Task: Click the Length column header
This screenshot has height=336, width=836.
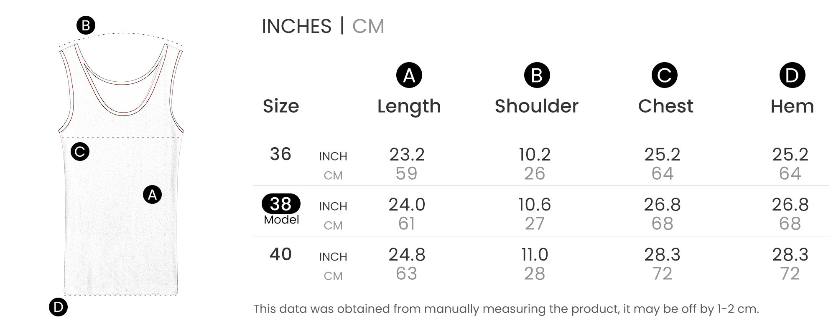Action: tap(409, 106)
